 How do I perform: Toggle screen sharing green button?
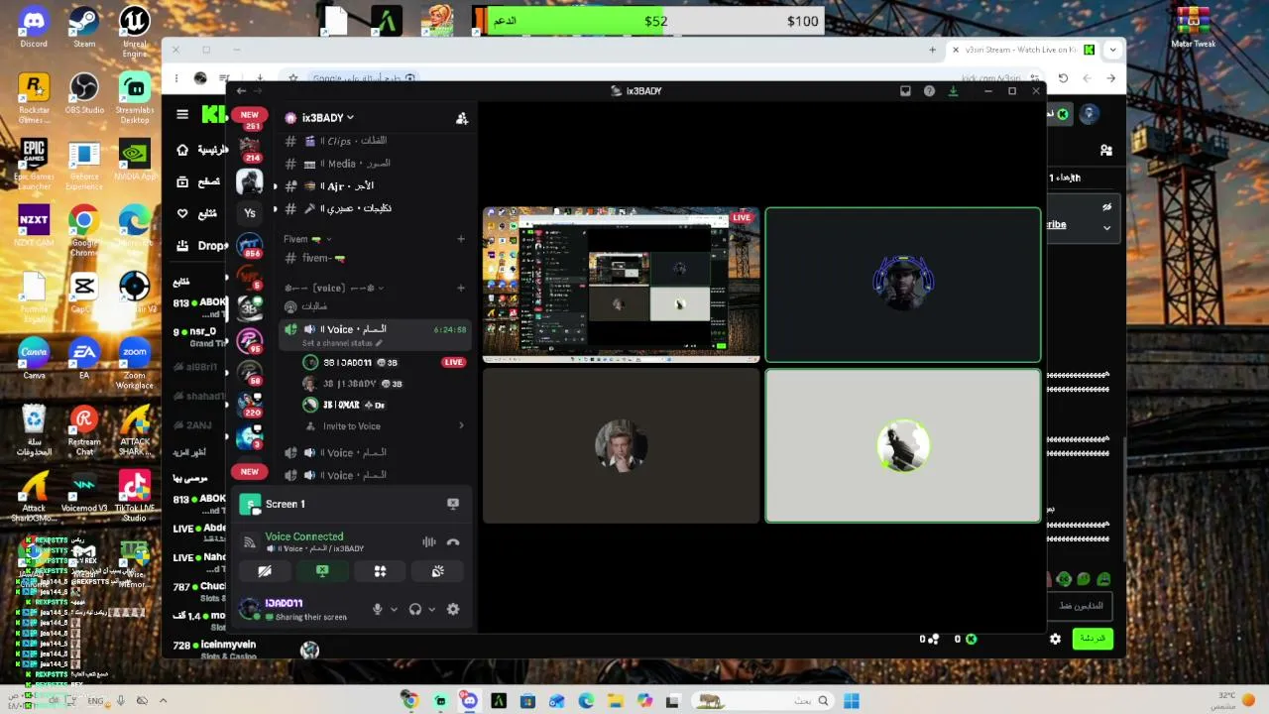(x=322, y=571)
